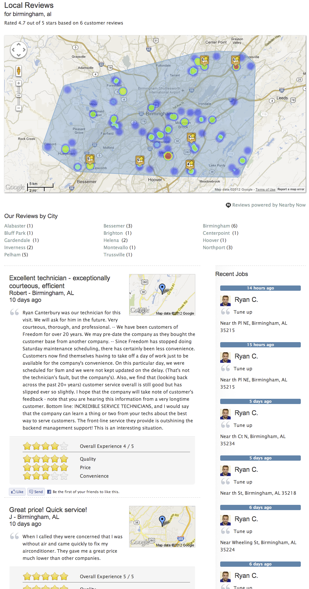Click the map pan control compass

(x=18, y=50)
